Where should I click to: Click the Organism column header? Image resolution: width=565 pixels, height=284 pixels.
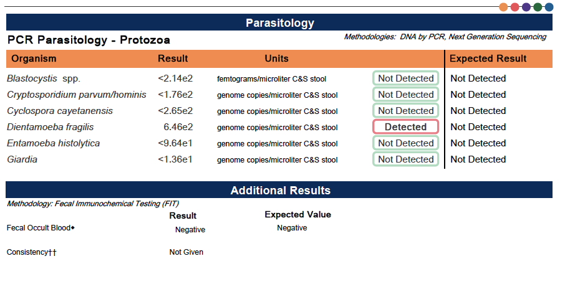coord(34,59)
